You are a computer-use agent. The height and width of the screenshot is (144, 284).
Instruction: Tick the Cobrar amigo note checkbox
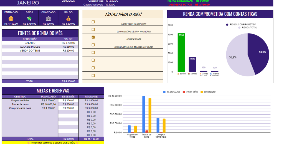click(93, 45)
